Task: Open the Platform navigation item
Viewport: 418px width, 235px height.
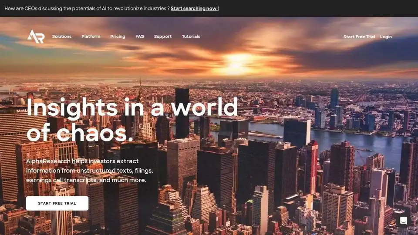Action: [x=91, y=37]
